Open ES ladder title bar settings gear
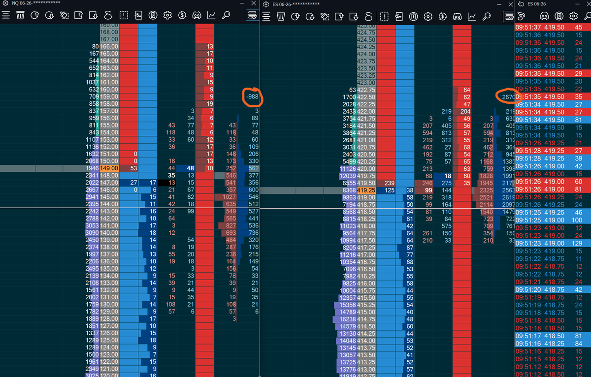Screen dimensions: 591x377 click(266, 4)
